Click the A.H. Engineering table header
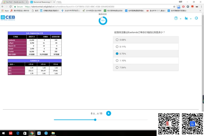This screenshot has height=136, width=204. coord(35,33)
